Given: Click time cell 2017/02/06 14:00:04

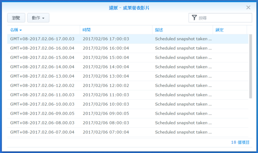Looking at the screenshot, I should click(106, 67).
